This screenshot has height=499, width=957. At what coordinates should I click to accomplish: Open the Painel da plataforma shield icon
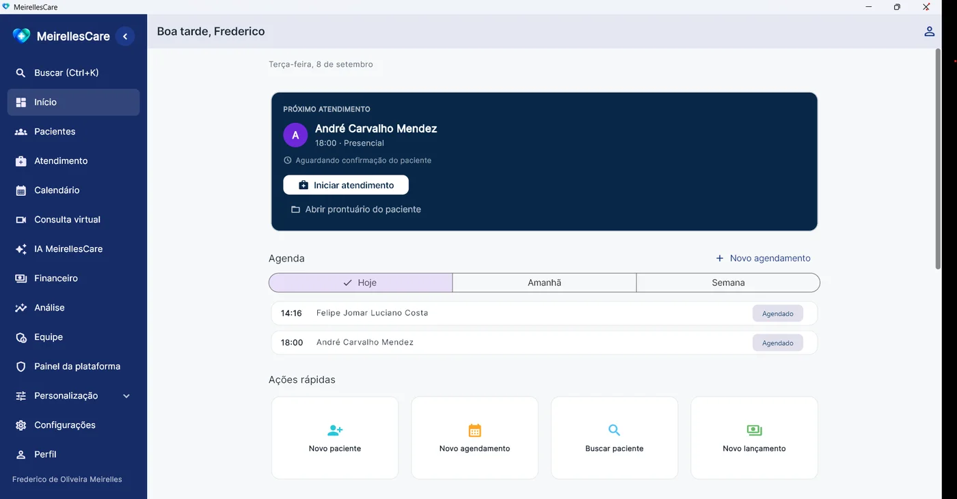tap(21, 367)
